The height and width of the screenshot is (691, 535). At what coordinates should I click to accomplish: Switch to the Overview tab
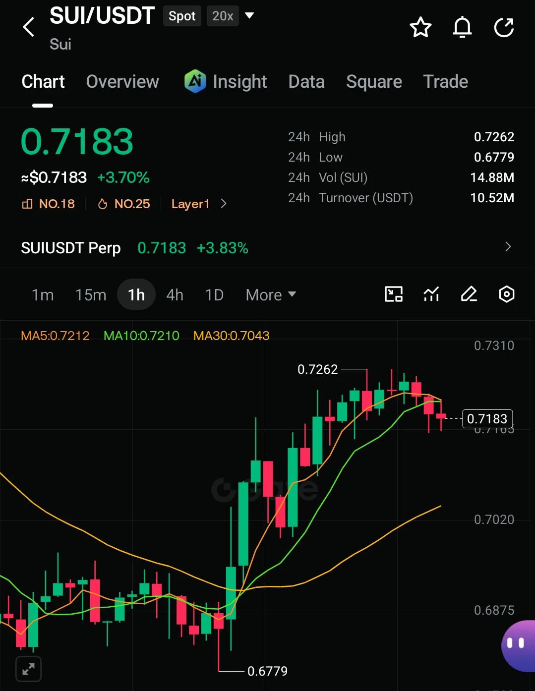pyautogui.click(x=122, y=82)
